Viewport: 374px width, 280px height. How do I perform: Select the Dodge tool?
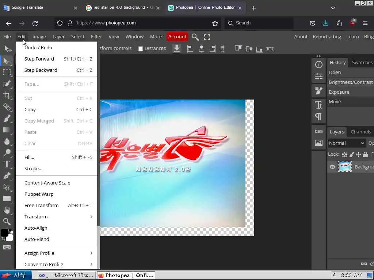click(x=7, y=153)
